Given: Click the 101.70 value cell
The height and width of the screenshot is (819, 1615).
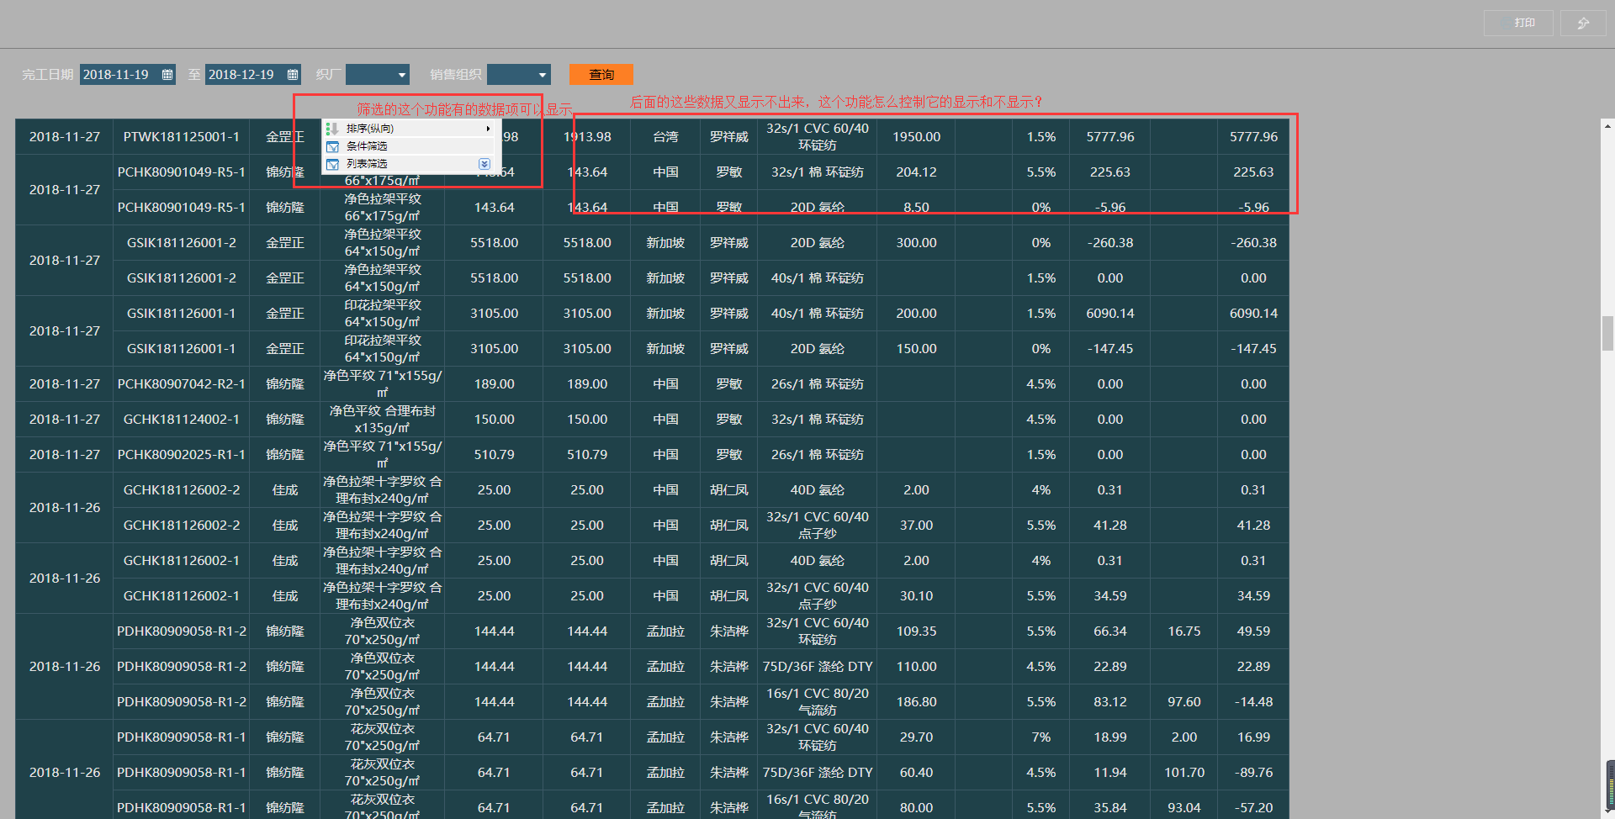Looking at the screenshot, I should click(x=1183, y=773).
